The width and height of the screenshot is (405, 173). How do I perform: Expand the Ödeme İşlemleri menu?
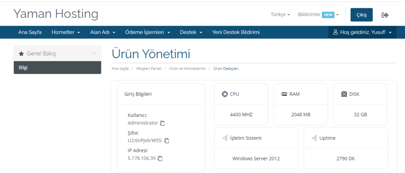[x=148, y=32]
